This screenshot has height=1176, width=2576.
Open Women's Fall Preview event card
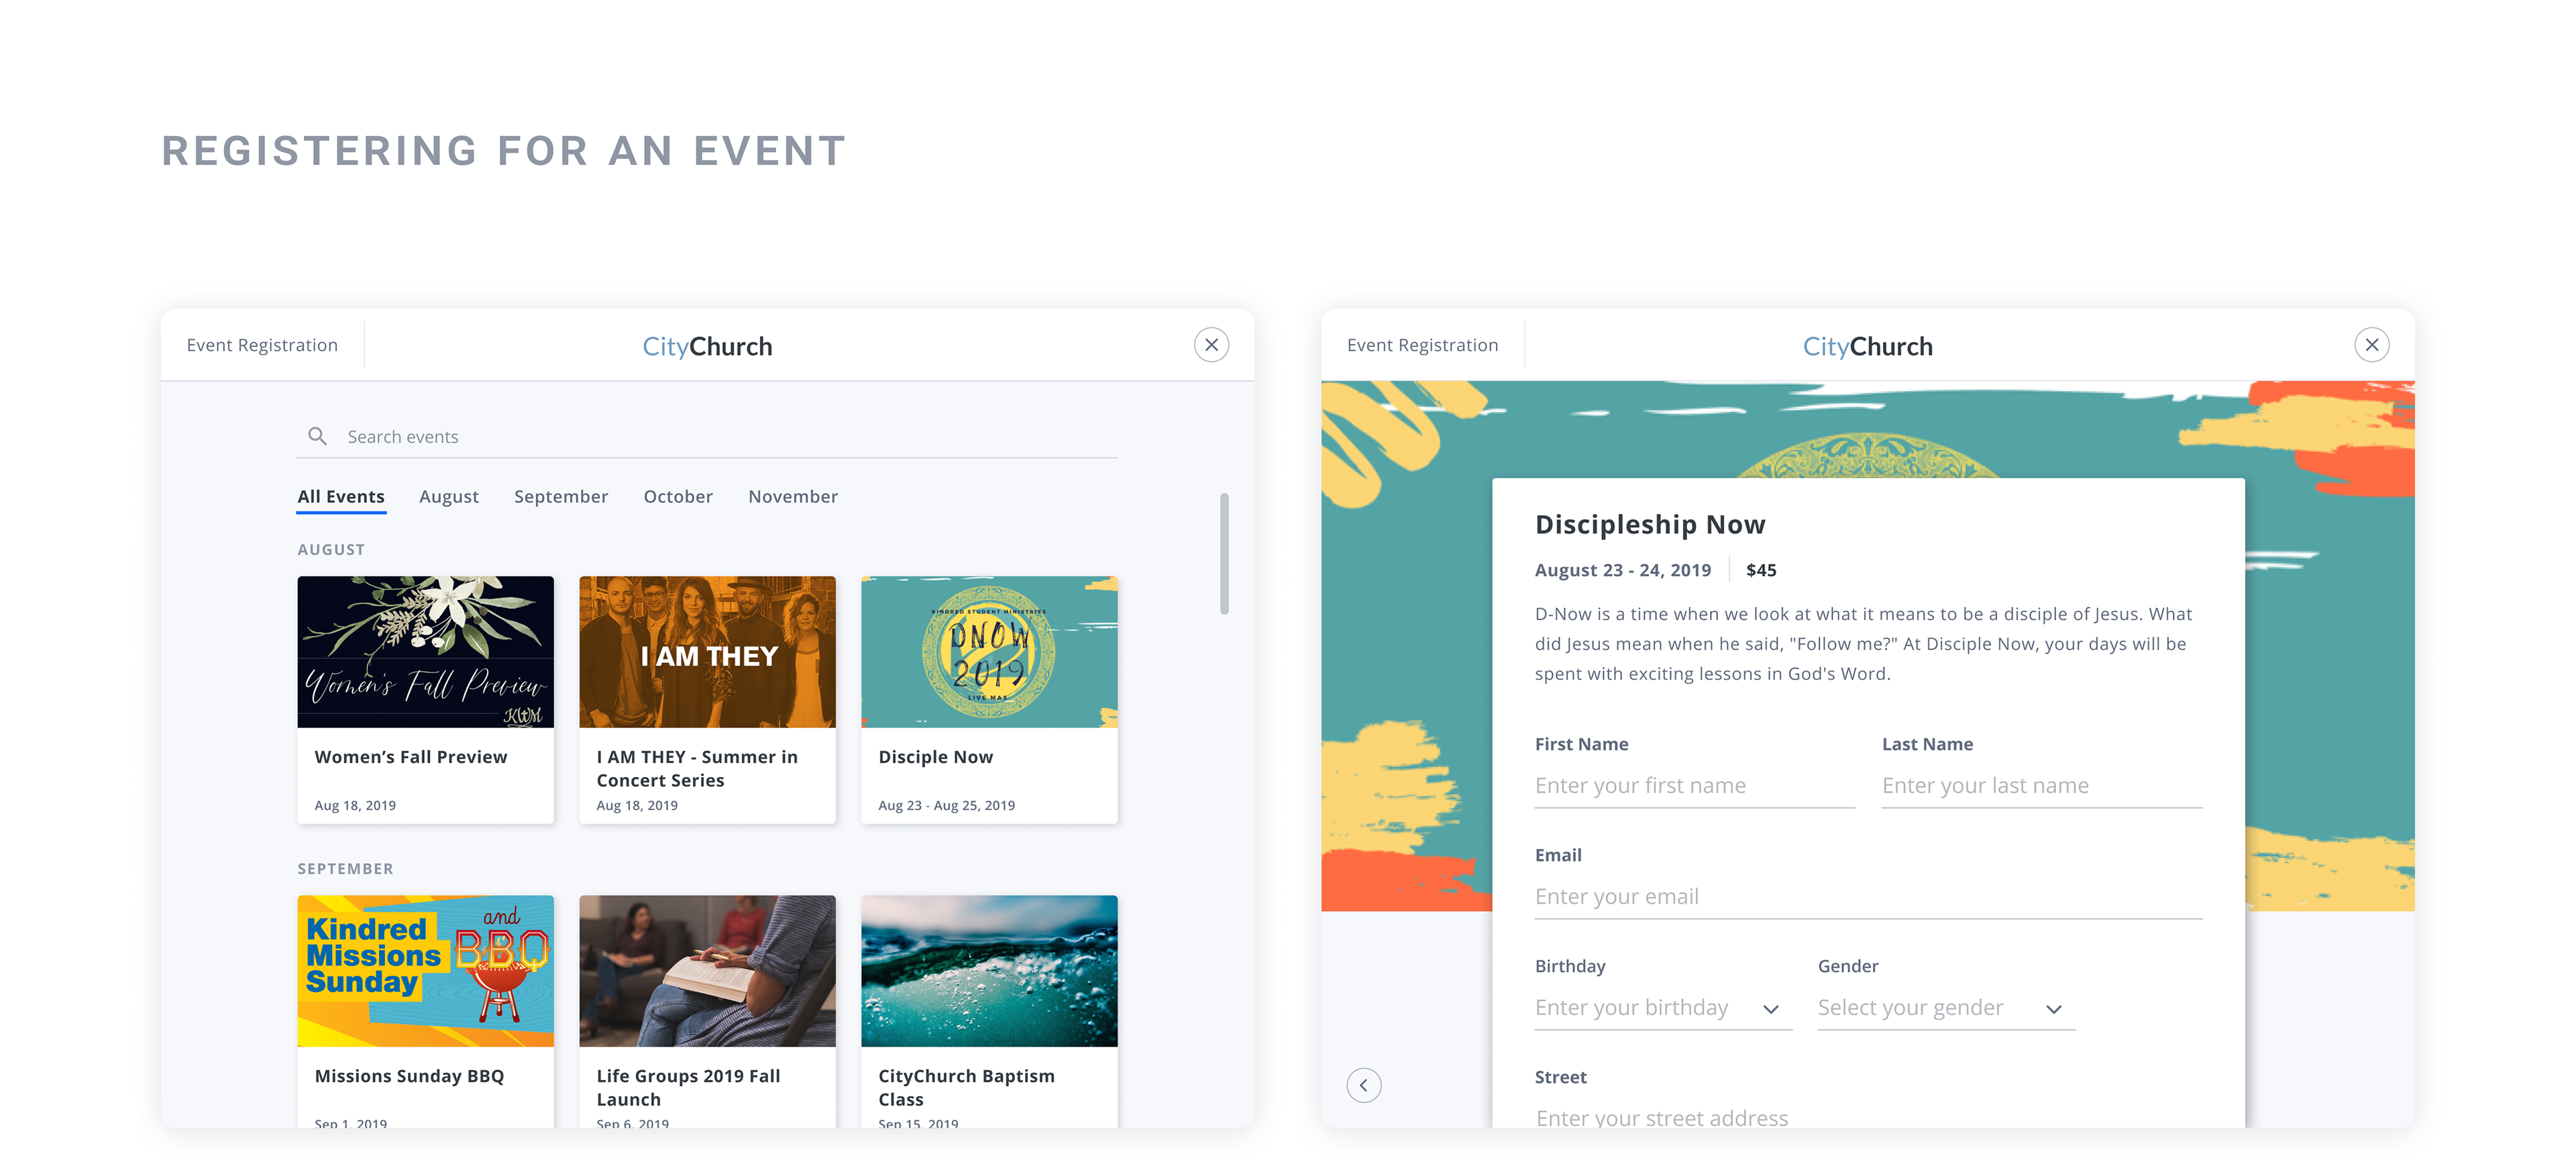coord(425,699)
